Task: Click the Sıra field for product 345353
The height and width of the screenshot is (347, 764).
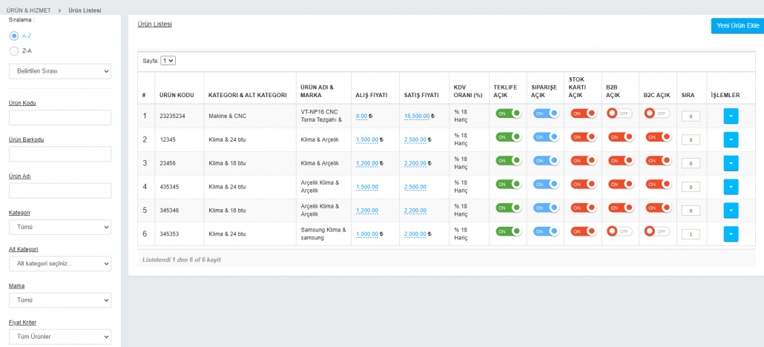Action: pyautogui.click(x=691, y=234)
